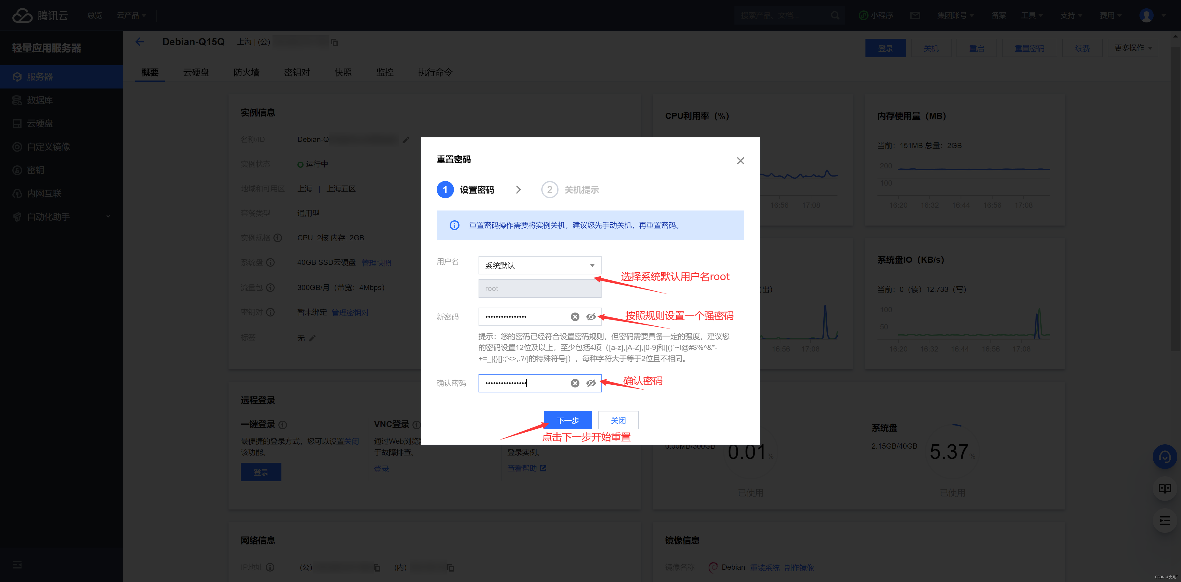
Task: Open the 用户名 系统默认 dropdown
Action: point(540,265)
